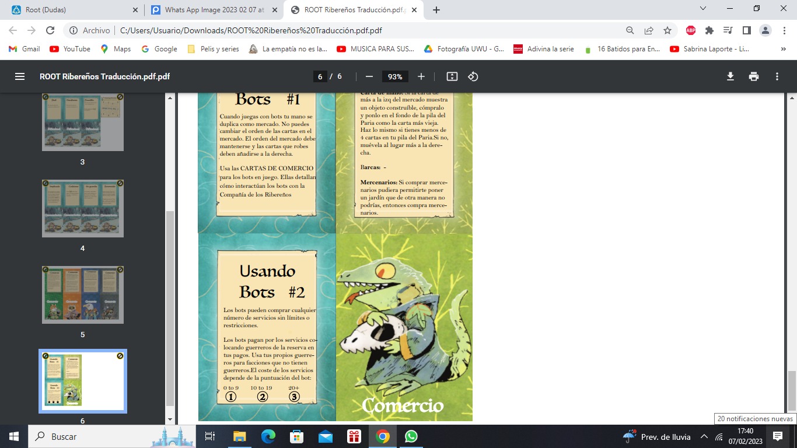Share this page icon in address bar
Viewport: 797px width, 448px height.
coord(649,30)
